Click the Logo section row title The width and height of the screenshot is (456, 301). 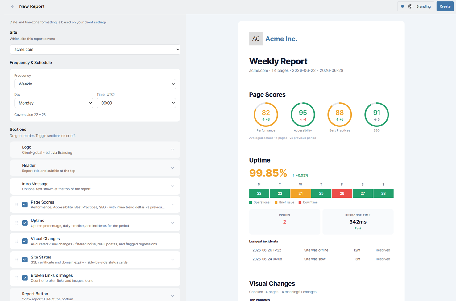click(x=27, y=147)
